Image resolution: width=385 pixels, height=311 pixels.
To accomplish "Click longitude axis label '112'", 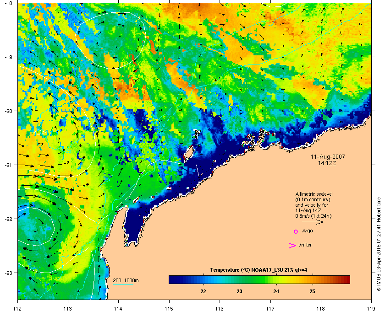I will [x=18, y=308].
